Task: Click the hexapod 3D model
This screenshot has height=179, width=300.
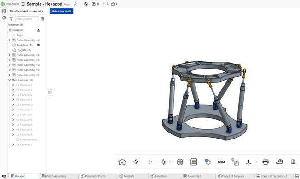Action: click(204, 100)
